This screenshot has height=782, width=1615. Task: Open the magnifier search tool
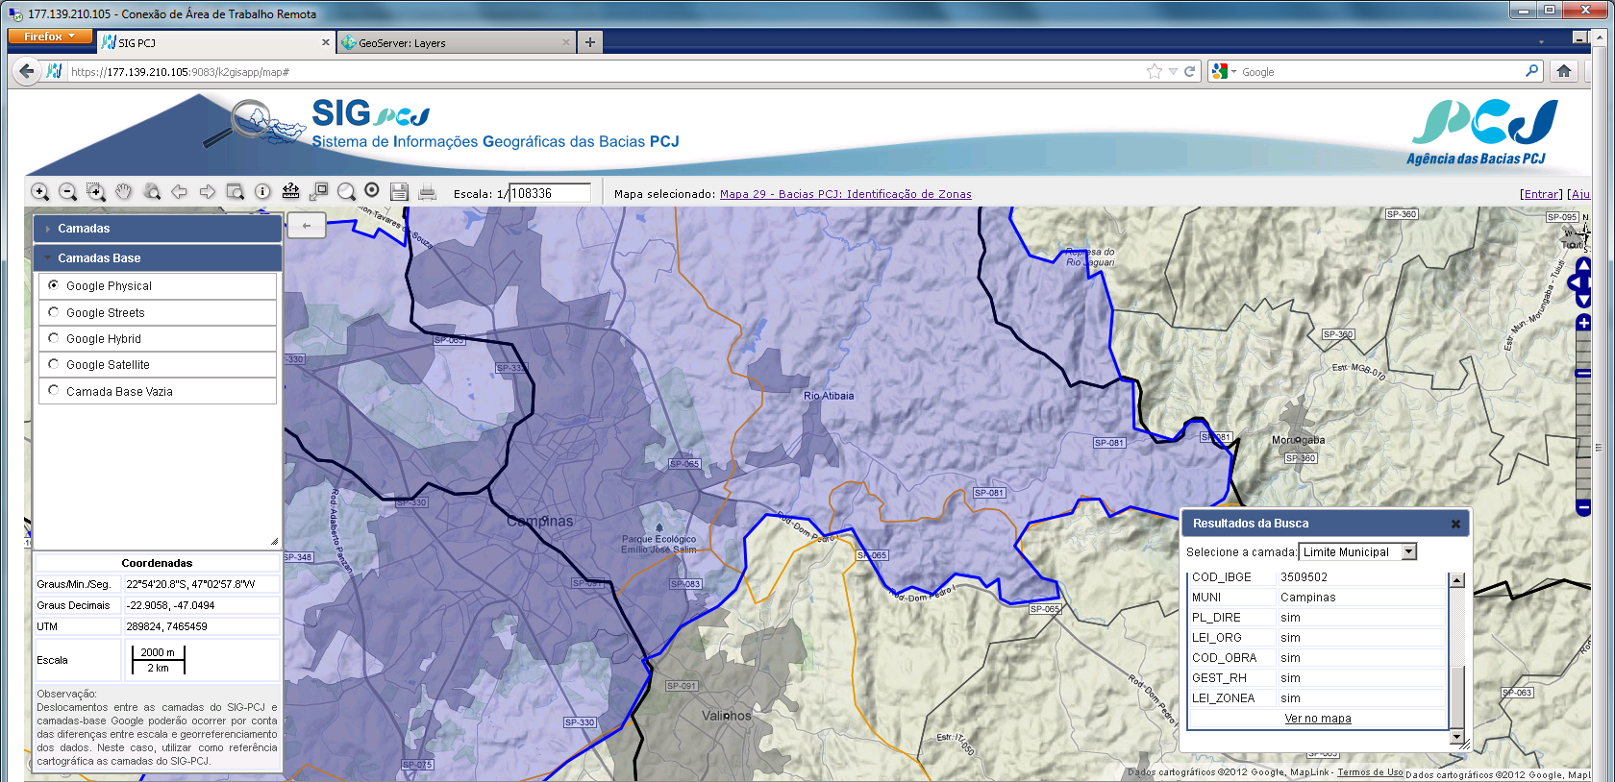[346, 191]
